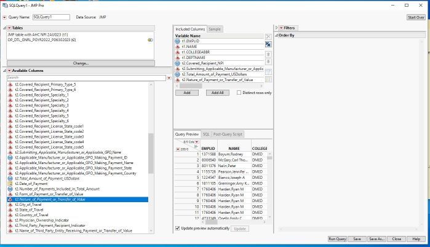Click numeric icon beside t2.Total_Amount_of_Payment_USDollars in Available Columns
Image resolution: width=430 pixels, height=247 pixels.
(10, 179)
